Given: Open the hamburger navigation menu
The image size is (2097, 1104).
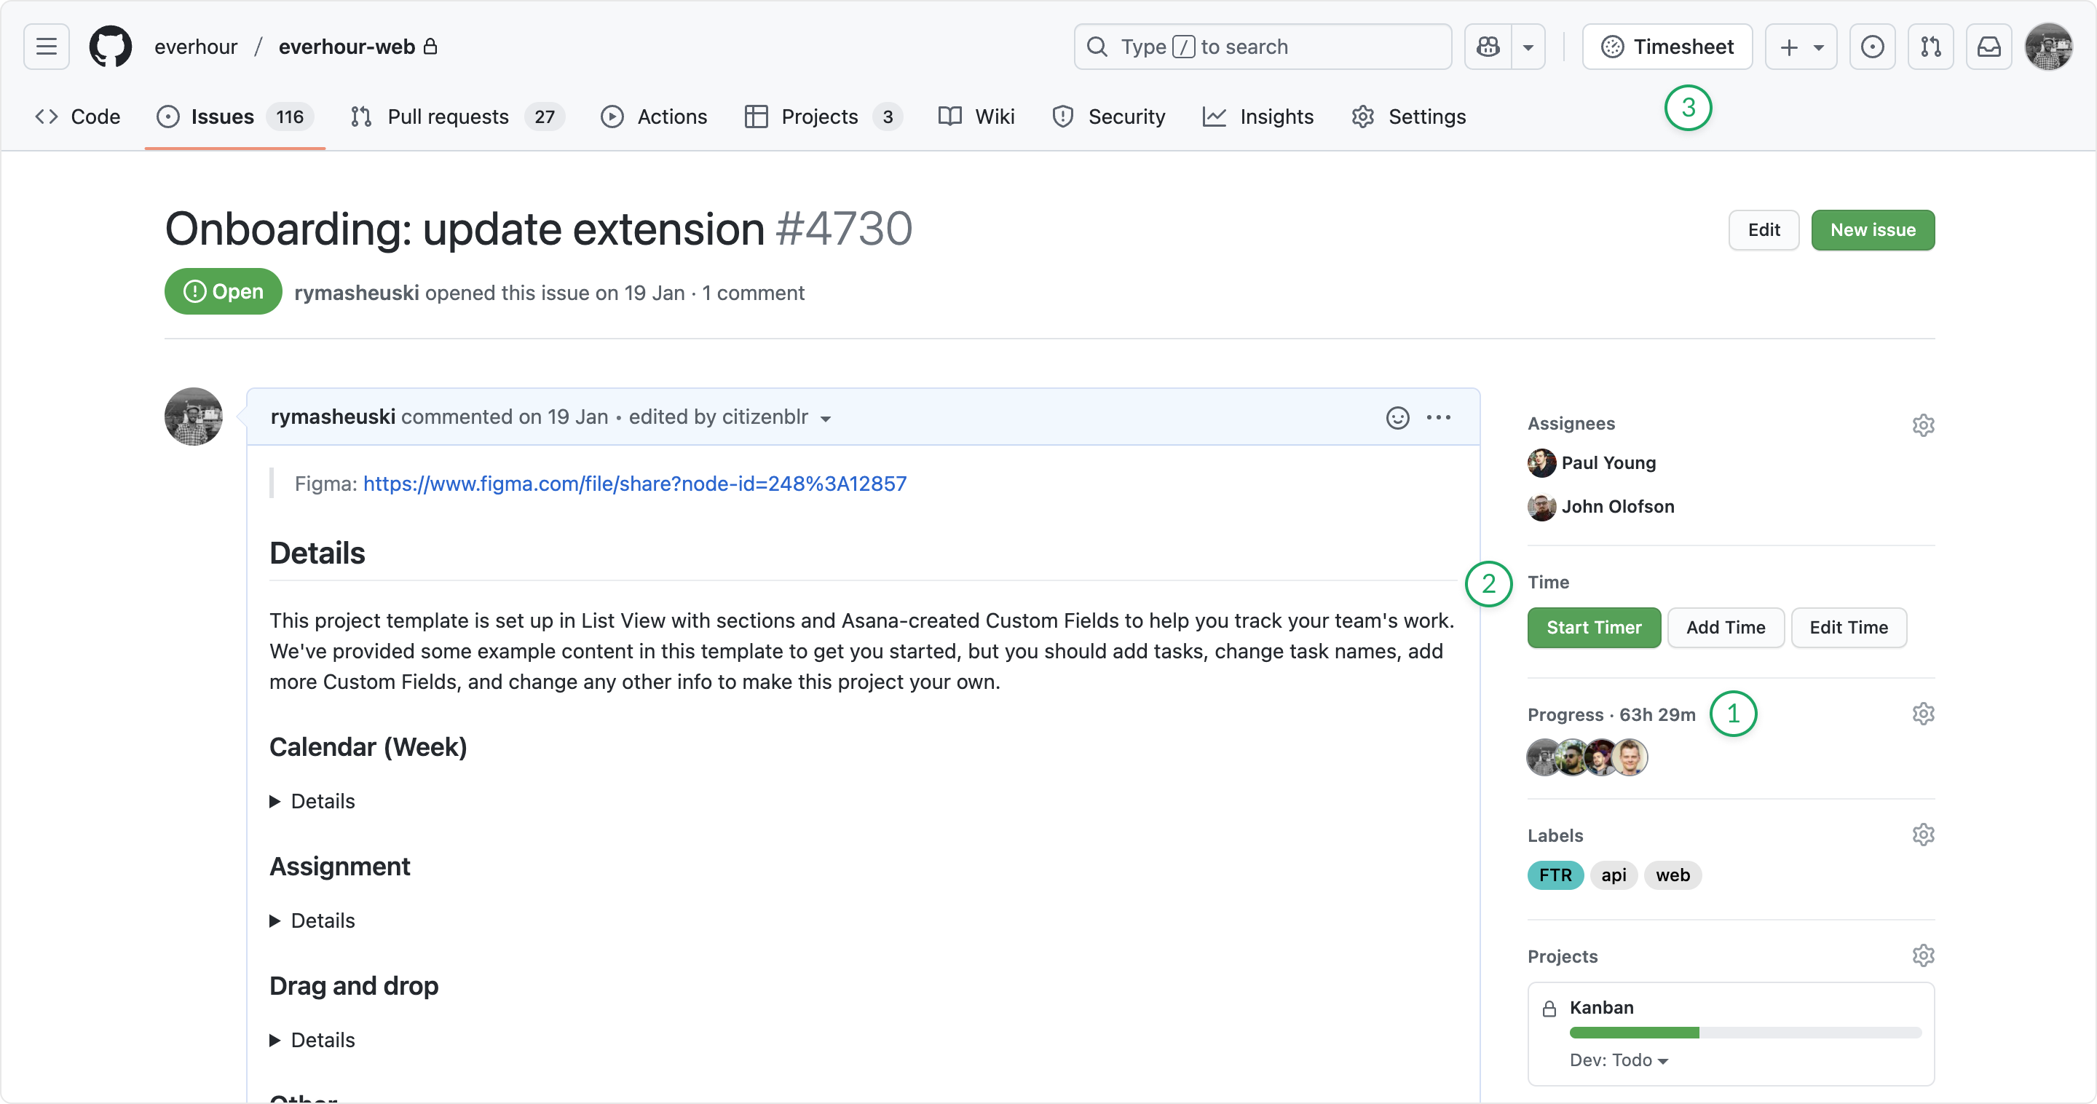Looking at the screenshot, I should pyautogui.click(x=47, y=47).
